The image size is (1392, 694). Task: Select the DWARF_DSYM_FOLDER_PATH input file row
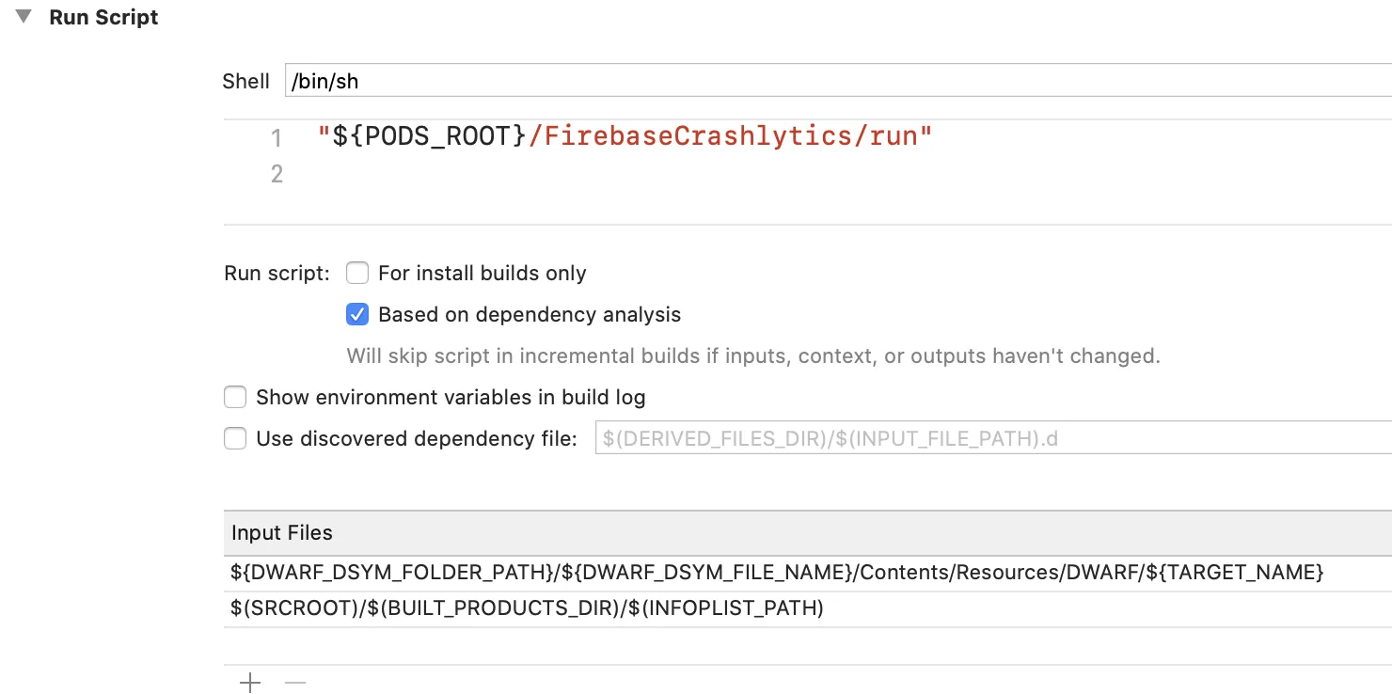pyautogui.click(x=808, y=573)
